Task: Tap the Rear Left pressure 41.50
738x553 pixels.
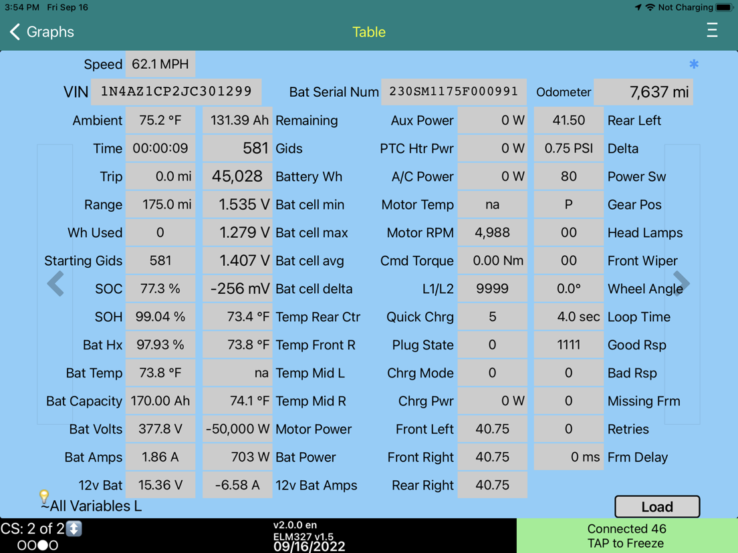Action: 569,120
